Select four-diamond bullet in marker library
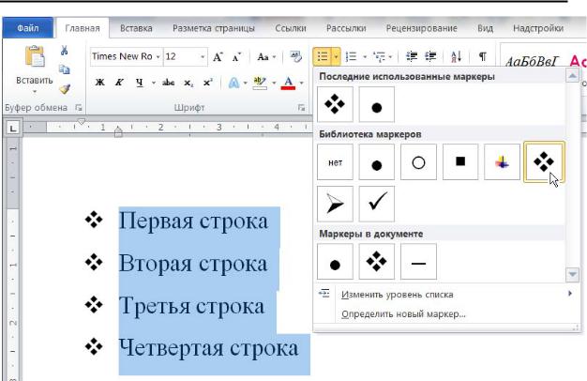Image resolution: width=587 pixels, height=381 pixels. tap(544, 161)
